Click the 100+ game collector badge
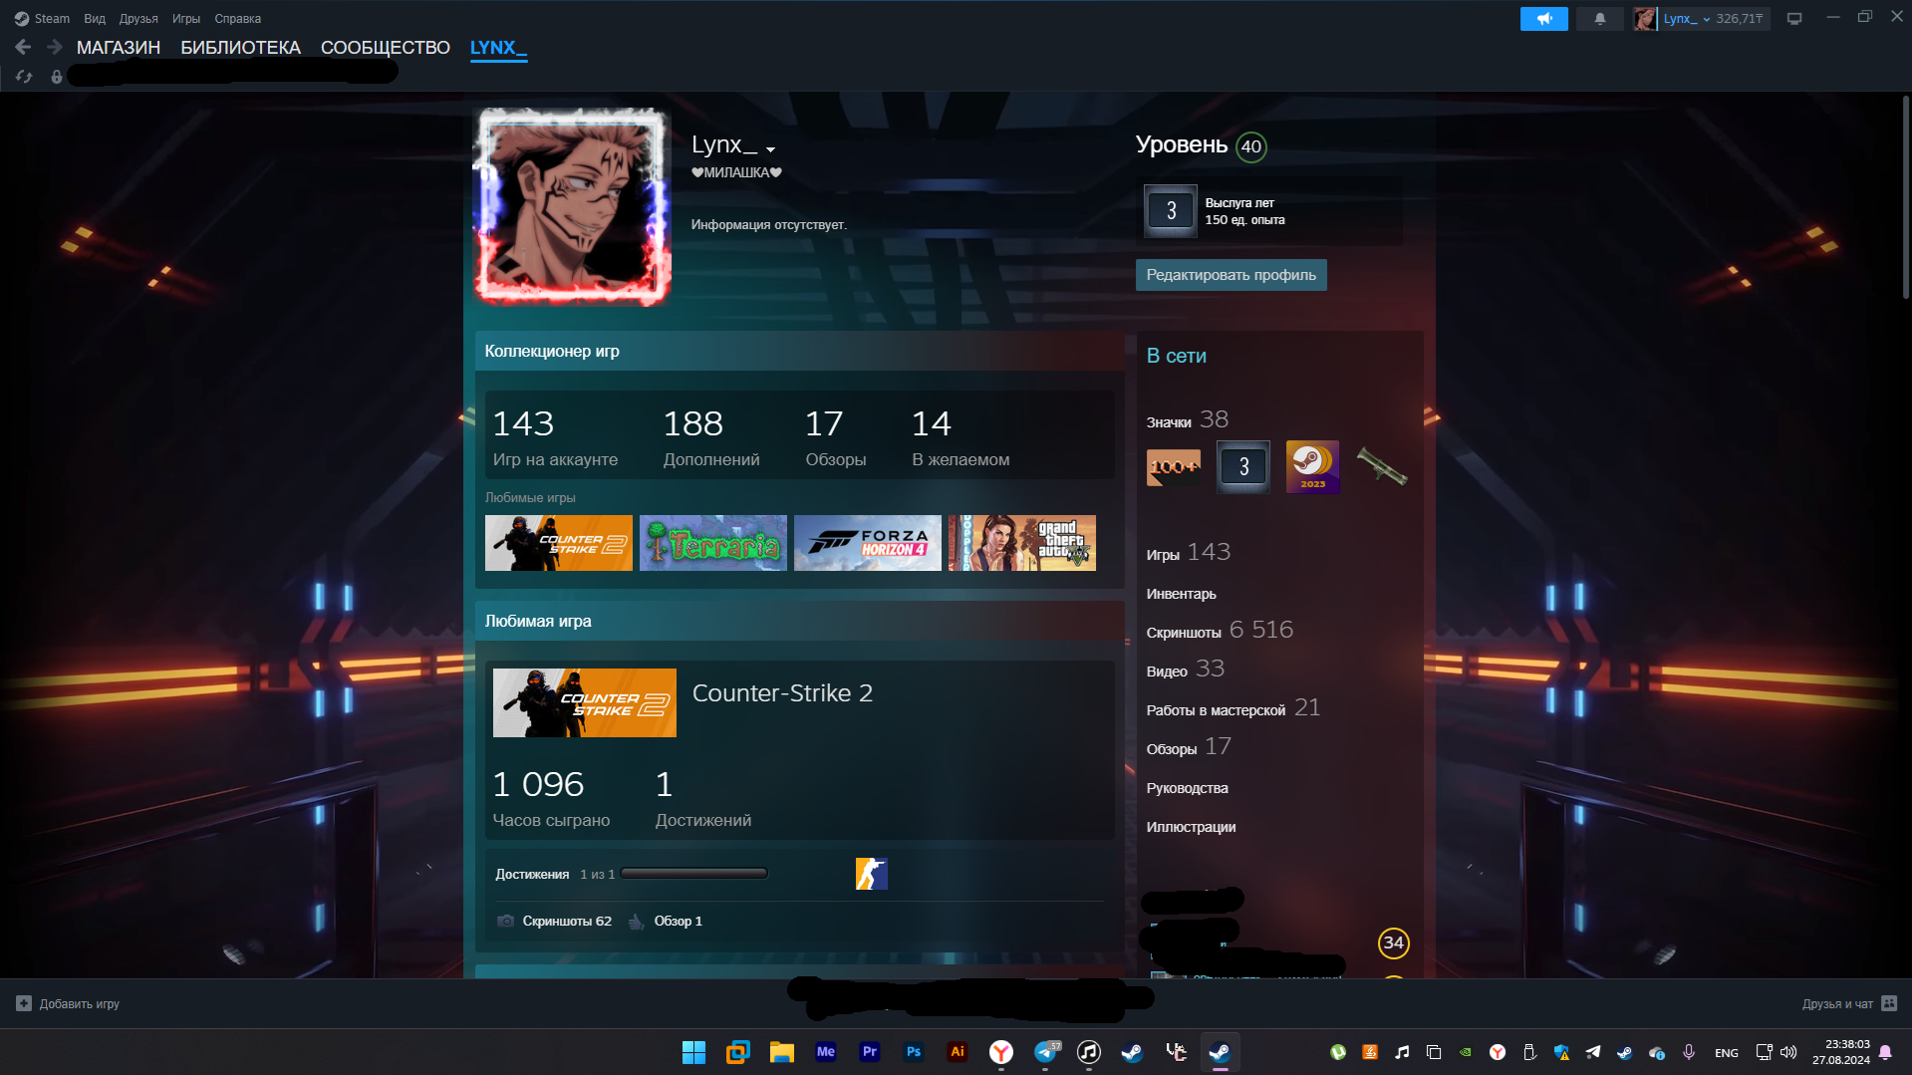 pyautogui.click(x=1173, y=466)
